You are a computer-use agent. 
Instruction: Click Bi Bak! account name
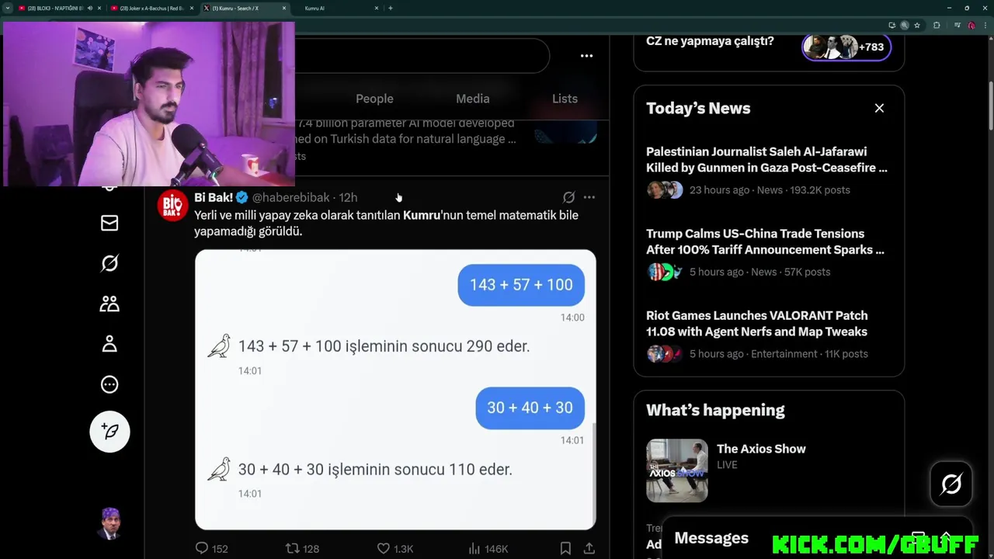click(x=214, y=197)
